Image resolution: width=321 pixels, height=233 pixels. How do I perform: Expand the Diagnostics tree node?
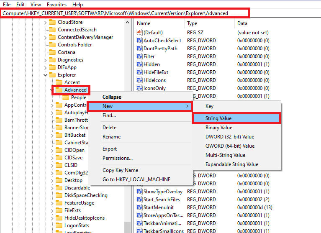46,60
